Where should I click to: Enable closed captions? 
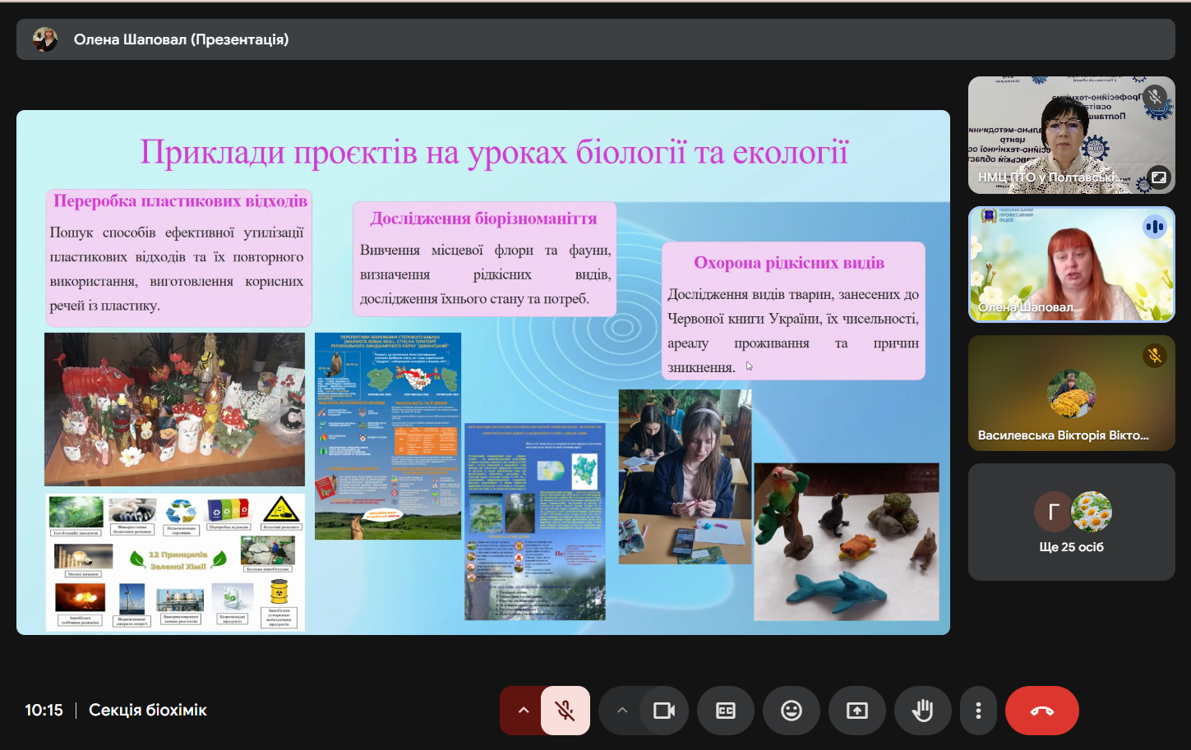(x=726, y=711)
